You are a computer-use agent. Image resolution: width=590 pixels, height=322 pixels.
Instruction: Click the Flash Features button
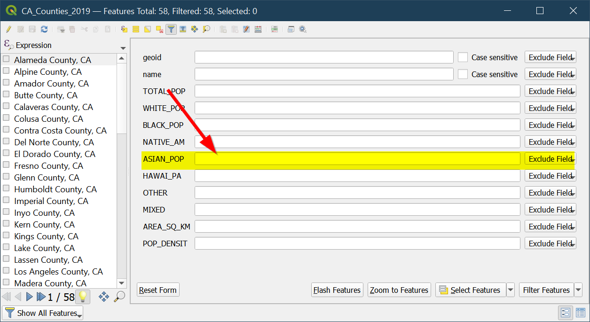point(337,290)
